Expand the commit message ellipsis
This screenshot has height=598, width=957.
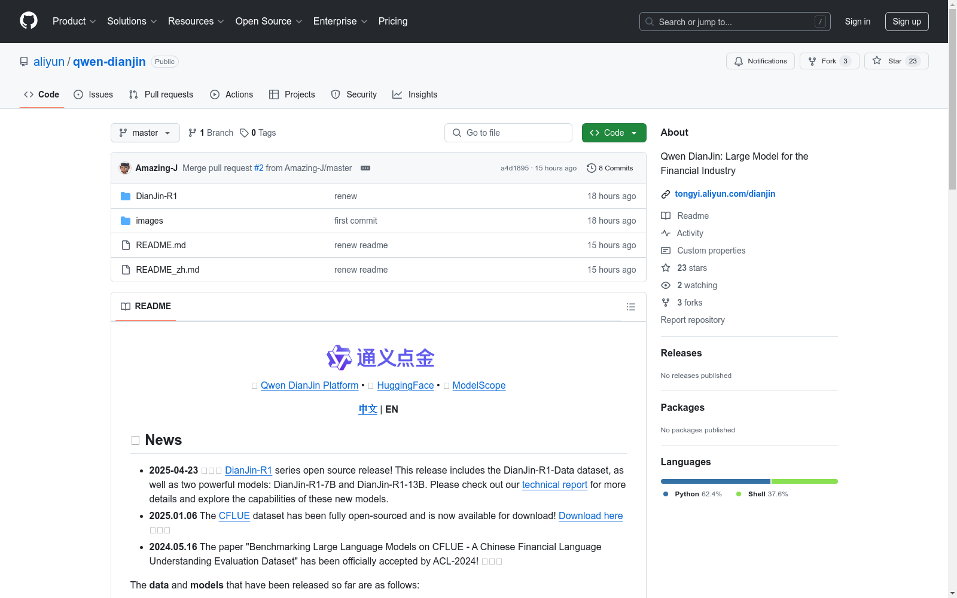tap(365, 168)
